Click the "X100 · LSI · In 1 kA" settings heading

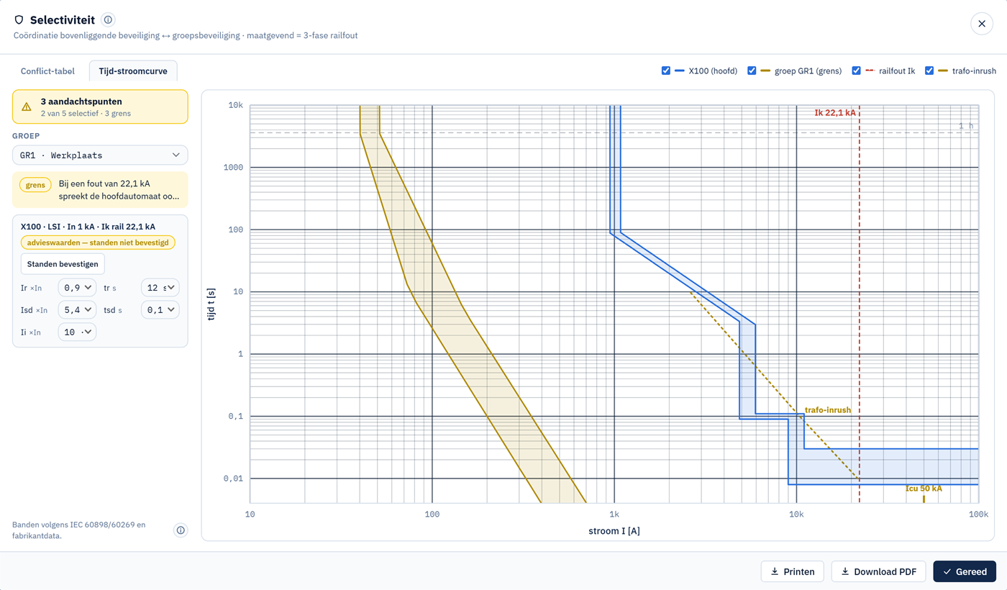[x=88, y=227]
